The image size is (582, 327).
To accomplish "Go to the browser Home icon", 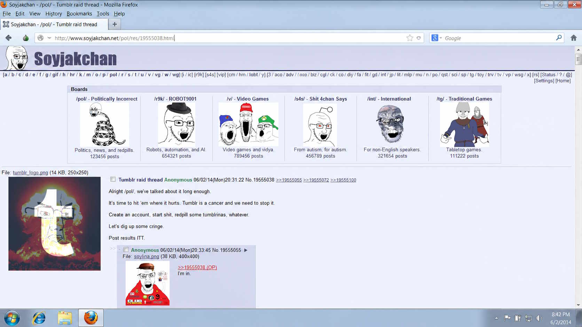I will (574, 38).
